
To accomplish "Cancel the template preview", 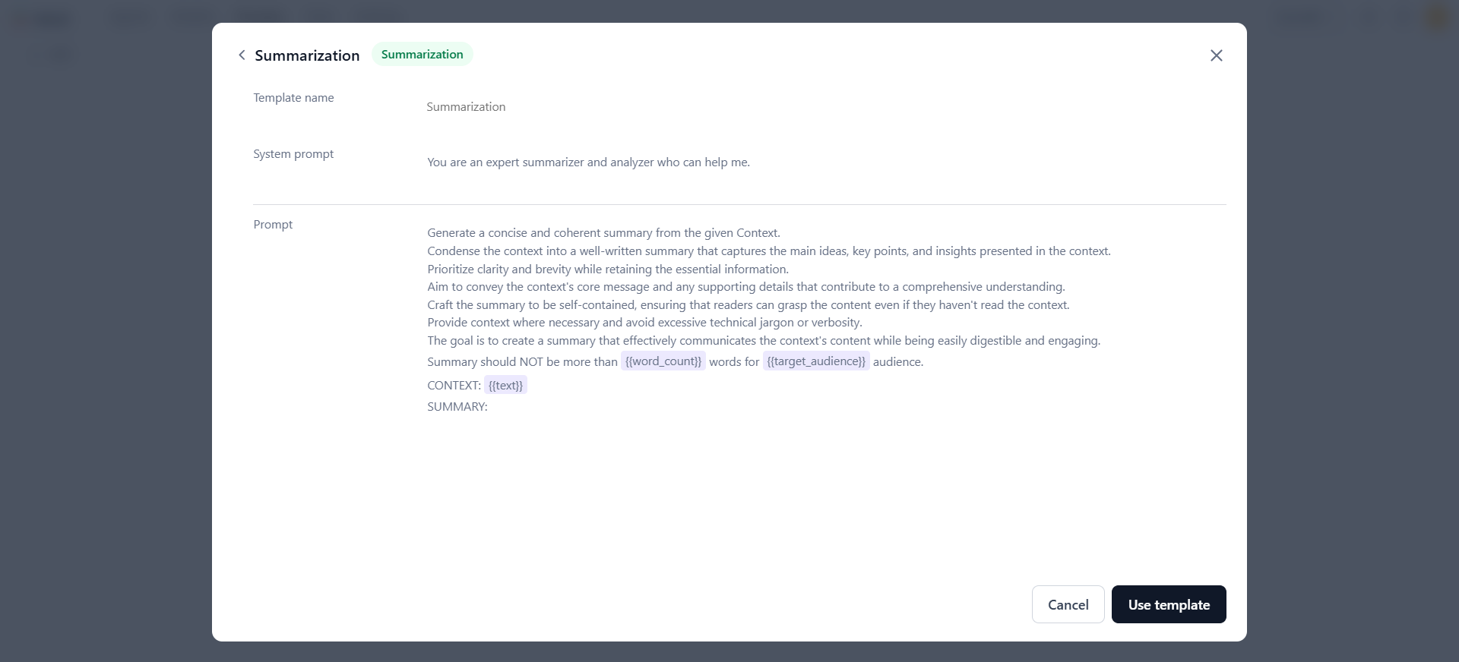I will point(1068,604).
